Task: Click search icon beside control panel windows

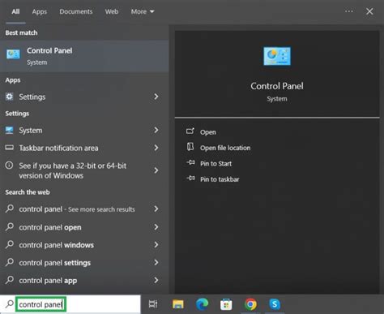Action: [10, 244]
